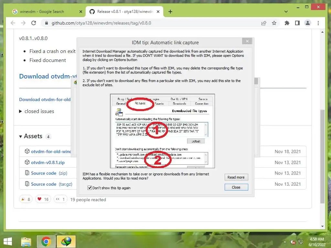The image size is (331, 248).
Task: Open a new browser tab
Action: (x=170, y=12)
